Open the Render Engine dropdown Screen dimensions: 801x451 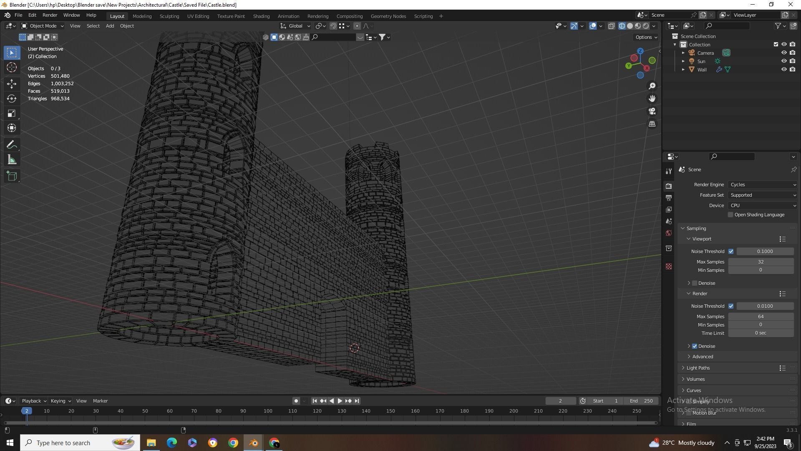coord(763,185)
